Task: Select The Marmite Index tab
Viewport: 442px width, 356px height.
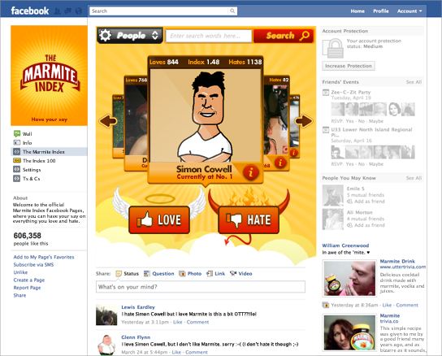Action: click(x=50, y=152)
